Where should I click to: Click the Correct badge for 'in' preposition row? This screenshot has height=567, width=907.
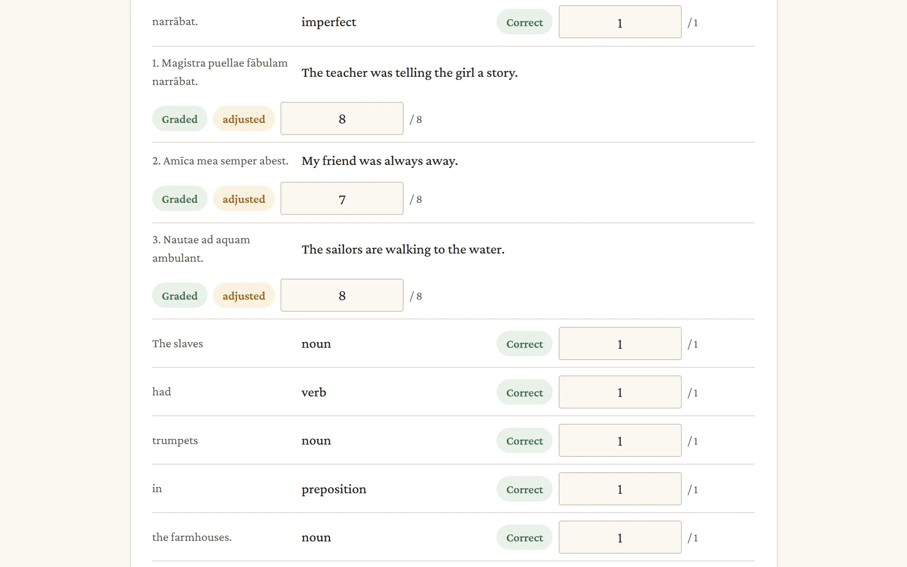(524, 489)
